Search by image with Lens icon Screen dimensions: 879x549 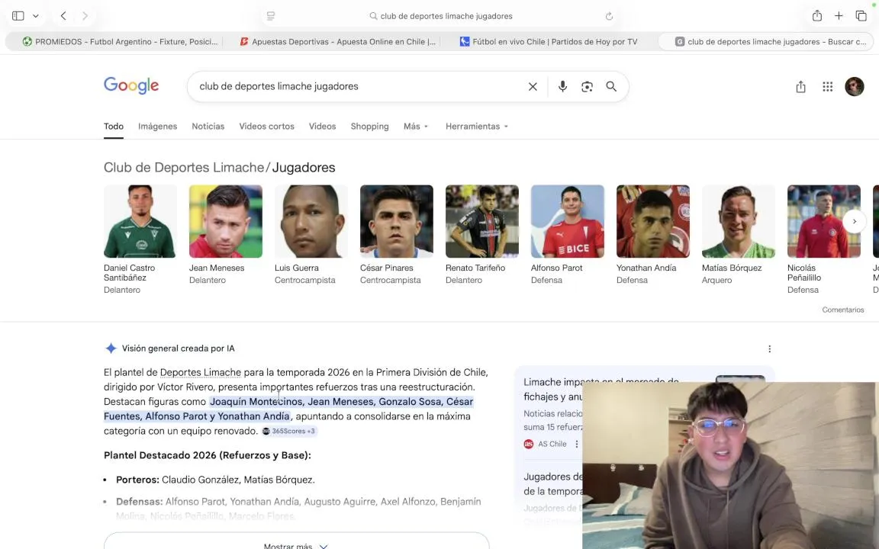(586, 86)
